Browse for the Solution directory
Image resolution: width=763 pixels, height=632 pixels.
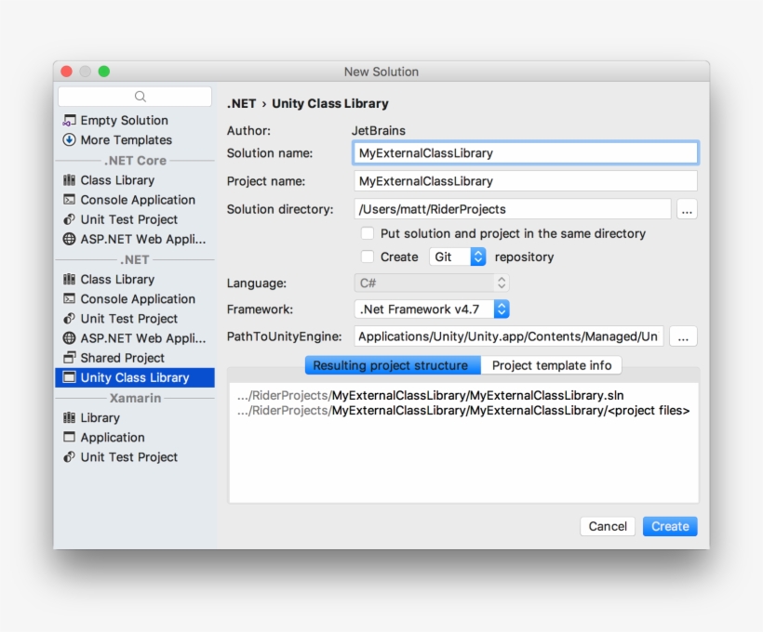tap(687, 209)
